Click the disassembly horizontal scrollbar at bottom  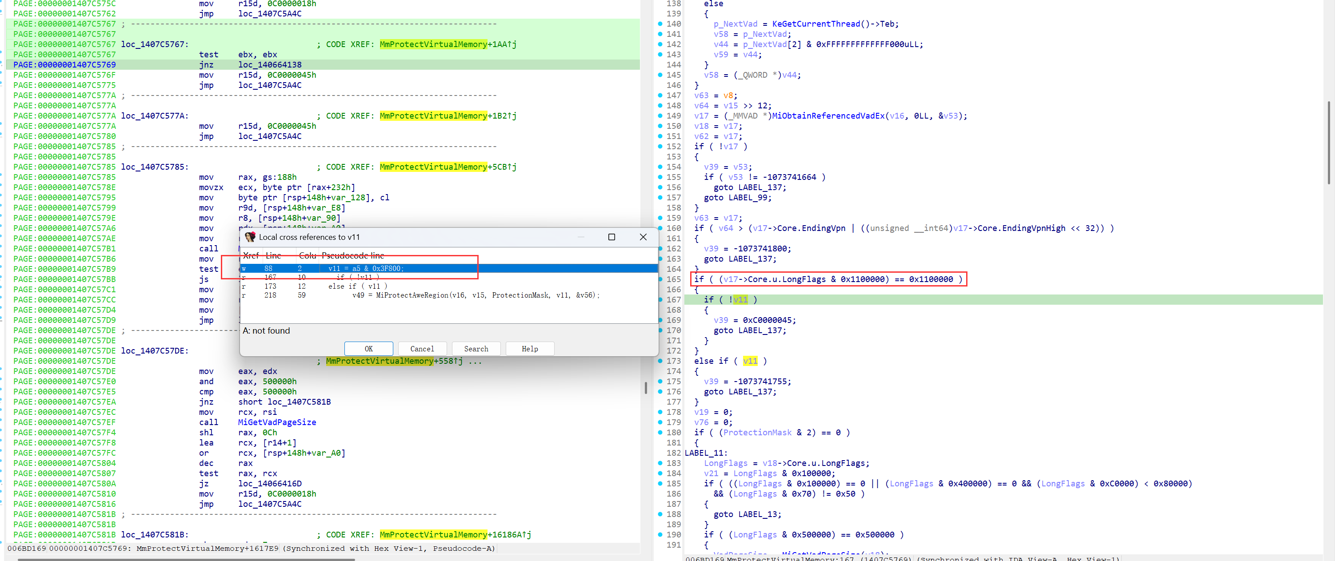[x=186, y=560]
